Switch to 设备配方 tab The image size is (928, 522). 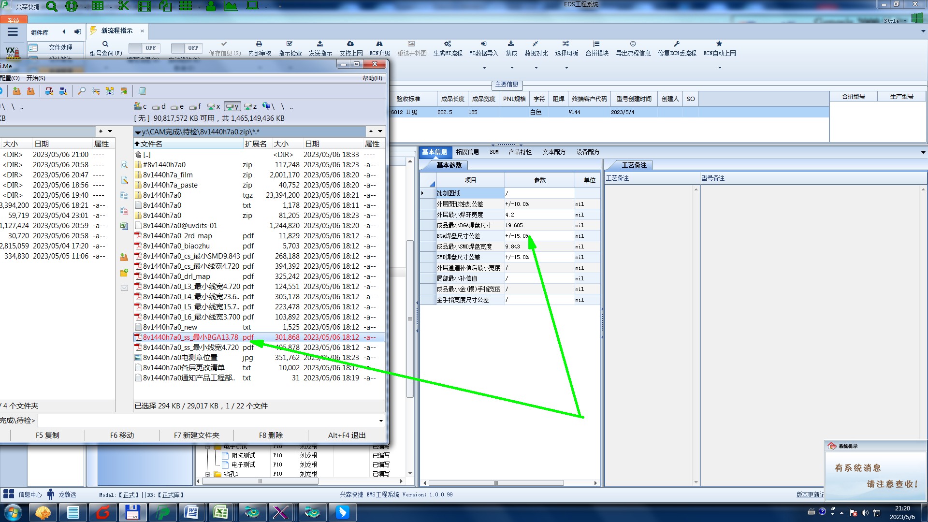(588, 152)
